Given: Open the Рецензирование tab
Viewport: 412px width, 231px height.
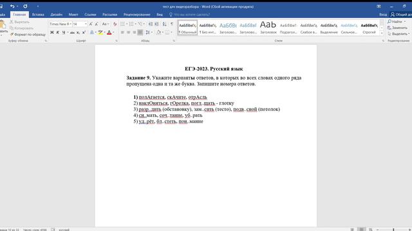Looking at the screenshot, I should pyautogui.click(x=137, y=15).
